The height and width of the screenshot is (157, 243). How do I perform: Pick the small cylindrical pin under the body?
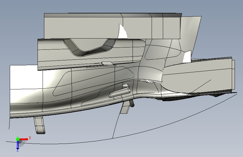[x=132, y=103]
